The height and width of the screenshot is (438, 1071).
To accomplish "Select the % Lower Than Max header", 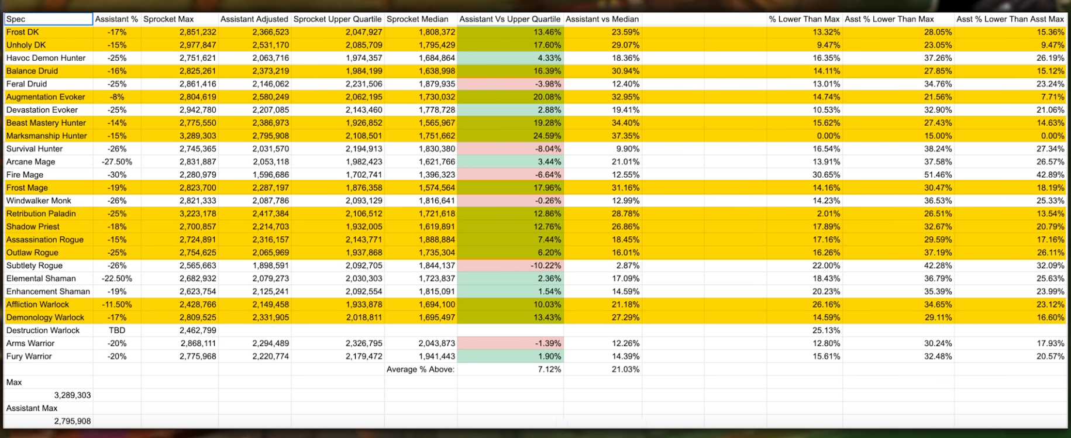I will (804, 19).
